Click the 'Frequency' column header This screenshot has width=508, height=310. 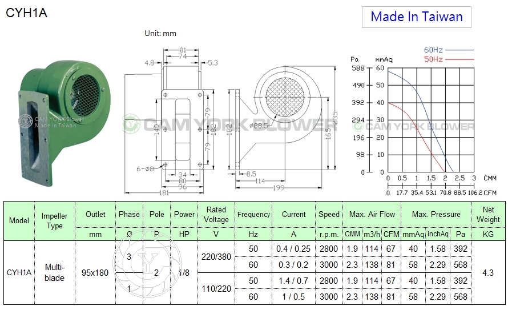(x=253, y=215)
